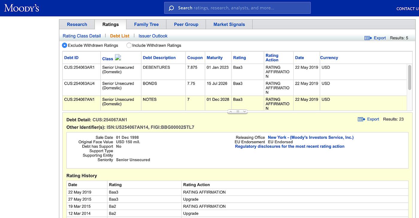Open Regulatory disclosures for most recent rating action

coord(290,147)
